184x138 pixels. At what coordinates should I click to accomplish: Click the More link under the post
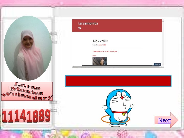[94, 56]
